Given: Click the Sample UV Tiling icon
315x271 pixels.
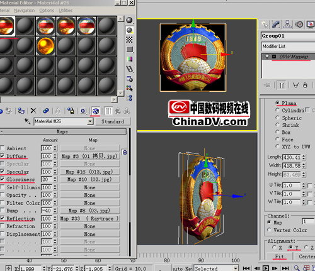Looking at the screenshot, I should [x=129, y=50].
